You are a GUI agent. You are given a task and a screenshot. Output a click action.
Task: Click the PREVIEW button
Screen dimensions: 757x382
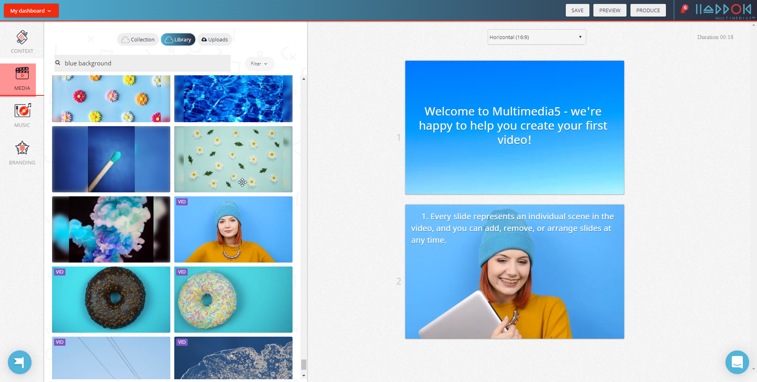pos(610,10)
